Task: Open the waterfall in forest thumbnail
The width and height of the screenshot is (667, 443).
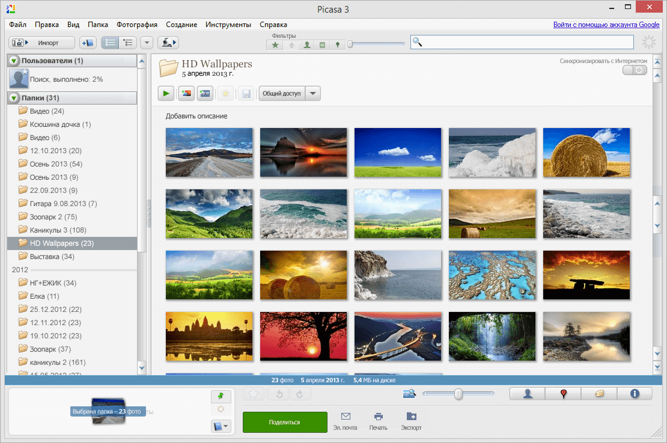Action: (x=492, y=336)
